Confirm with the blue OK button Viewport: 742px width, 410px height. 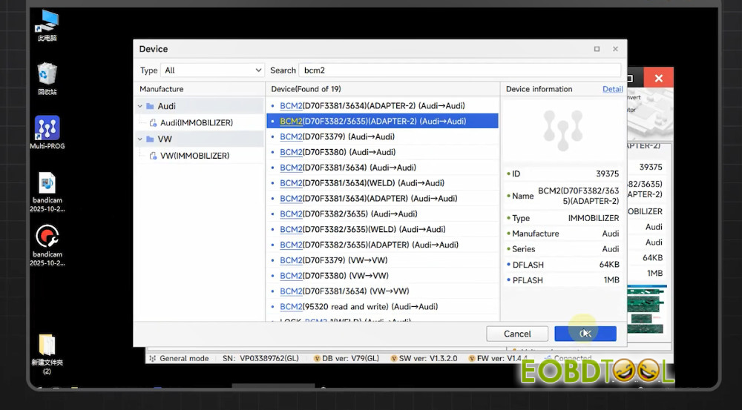(x=585, y=334)
